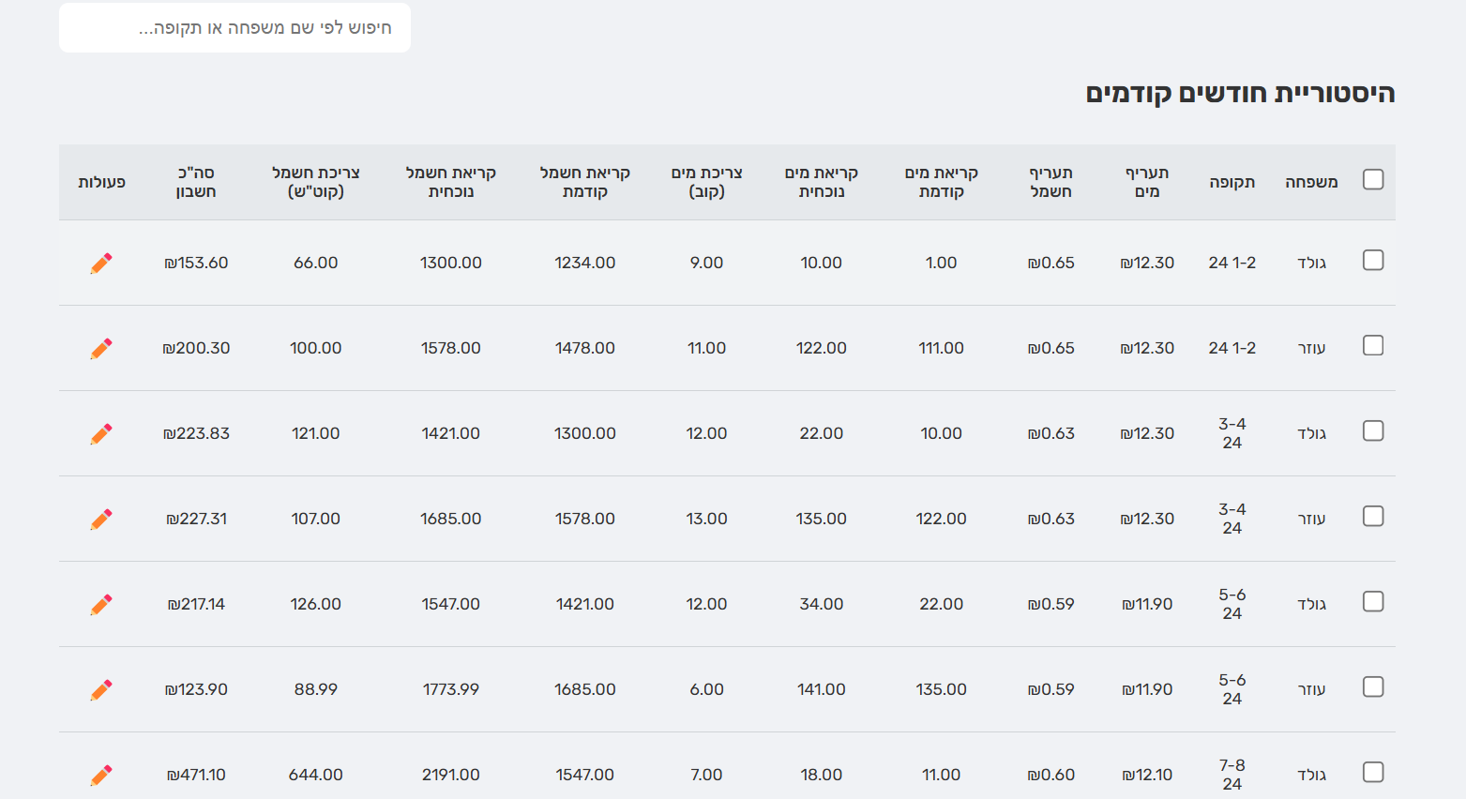Click the תקופה column header

[1232, 182]
